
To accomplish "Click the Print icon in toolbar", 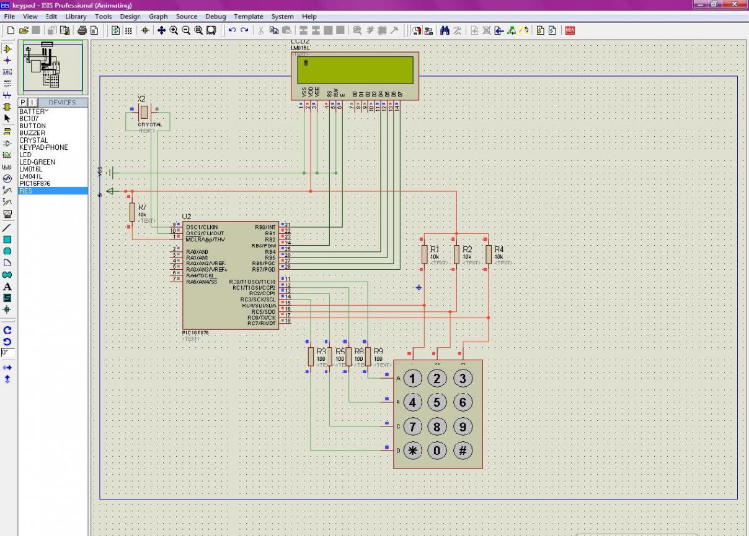I will [x=82, y=30].
